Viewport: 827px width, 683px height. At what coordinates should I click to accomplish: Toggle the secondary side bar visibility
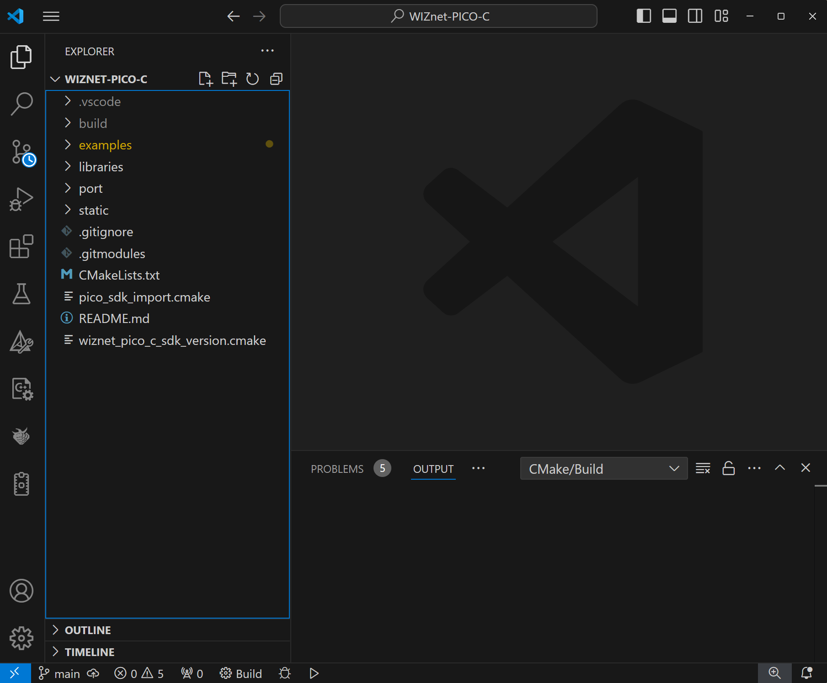695,16
